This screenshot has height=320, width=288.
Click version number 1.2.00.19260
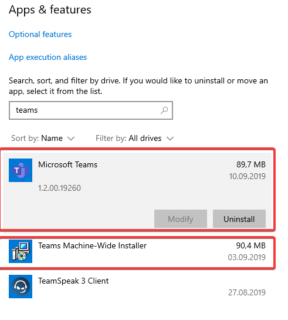click(x=59, y=188)
